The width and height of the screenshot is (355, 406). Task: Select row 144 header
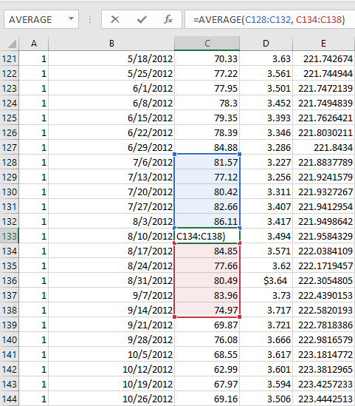coord(10,399)
